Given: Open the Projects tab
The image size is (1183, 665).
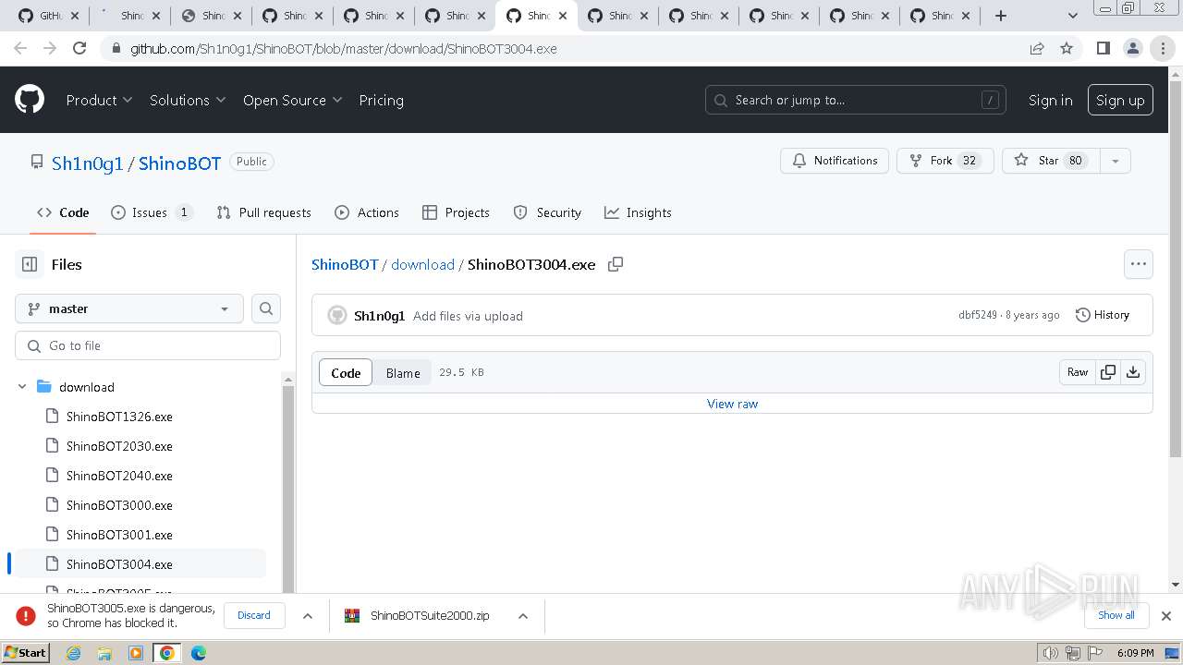Looking at the screenshot, I should point(456,212).
